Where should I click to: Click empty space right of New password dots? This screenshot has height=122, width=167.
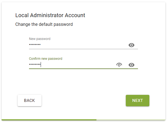(84, 45)
